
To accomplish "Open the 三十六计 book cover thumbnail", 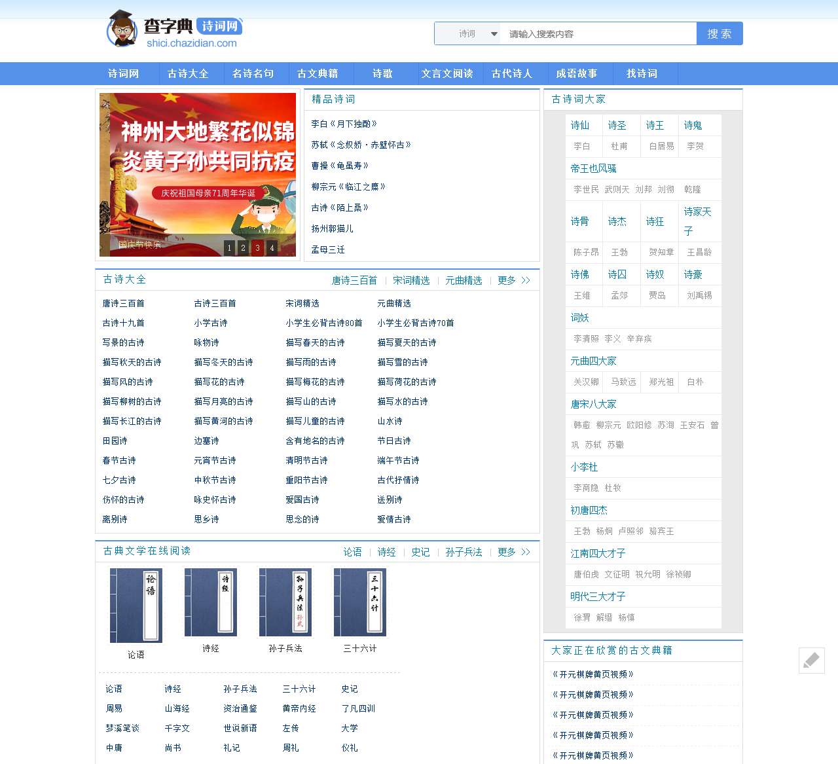I will 359,602.
